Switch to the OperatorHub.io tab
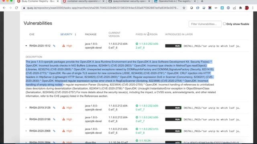Viewport: 257px width, 144px height. point(175,1)
